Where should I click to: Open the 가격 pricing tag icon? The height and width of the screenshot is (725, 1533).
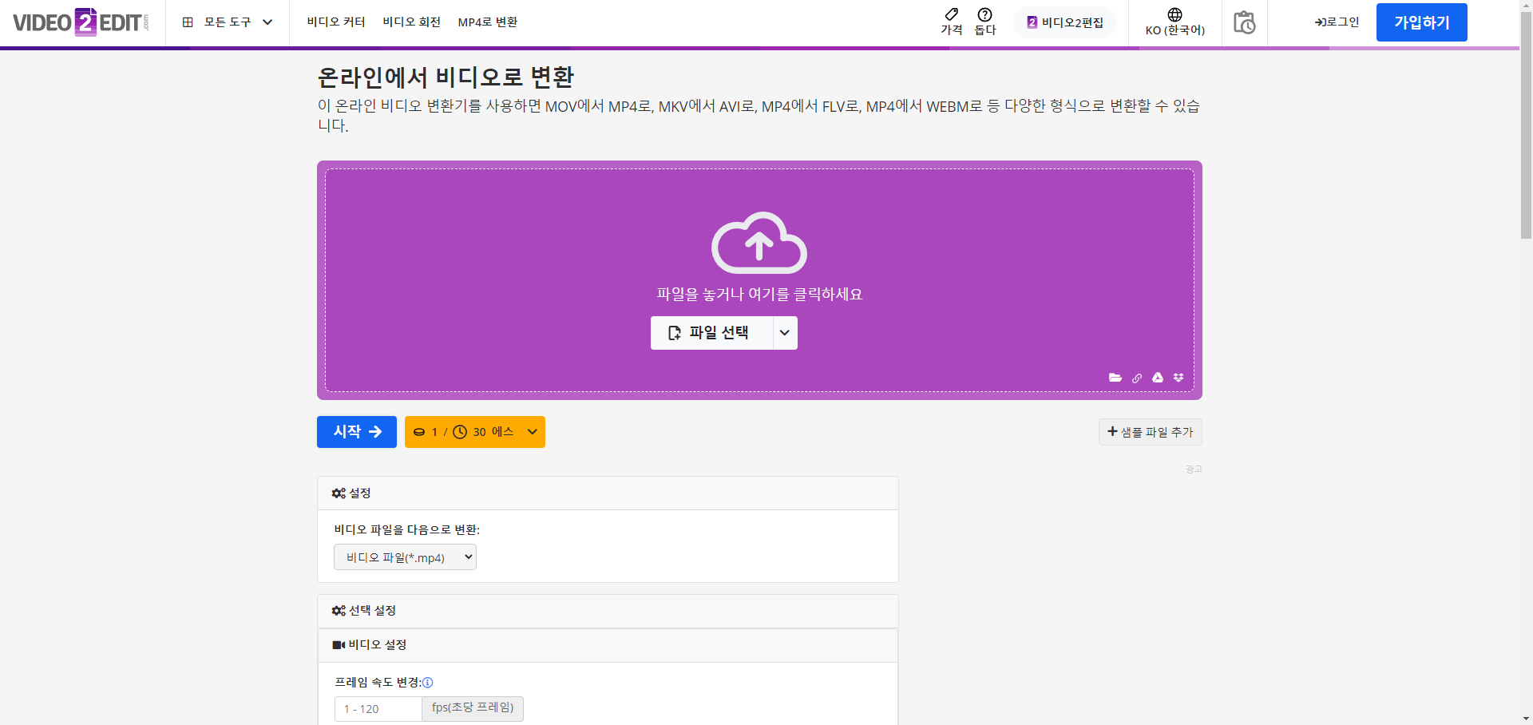[952, 22]
